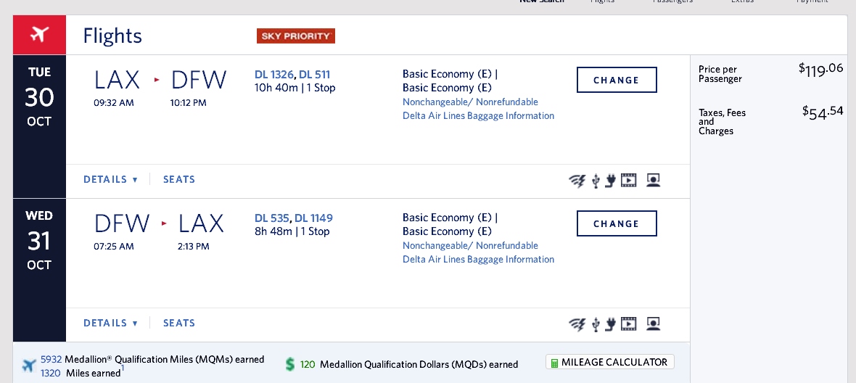Screen dimensions: 856x383
Task: Open return flight Nonchangeable/Nonrefundable fare rules
Action: click(x=470, y=246)
